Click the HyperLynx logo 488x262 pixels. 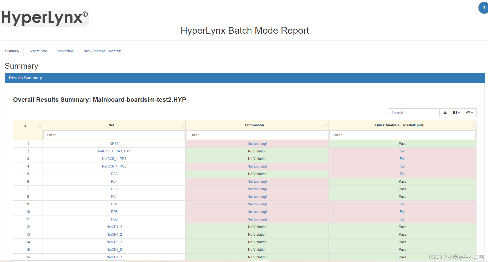click(45, 18)
